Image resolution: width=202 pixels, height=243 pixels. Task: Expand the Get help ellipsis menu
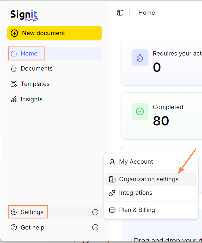(95, 227)
